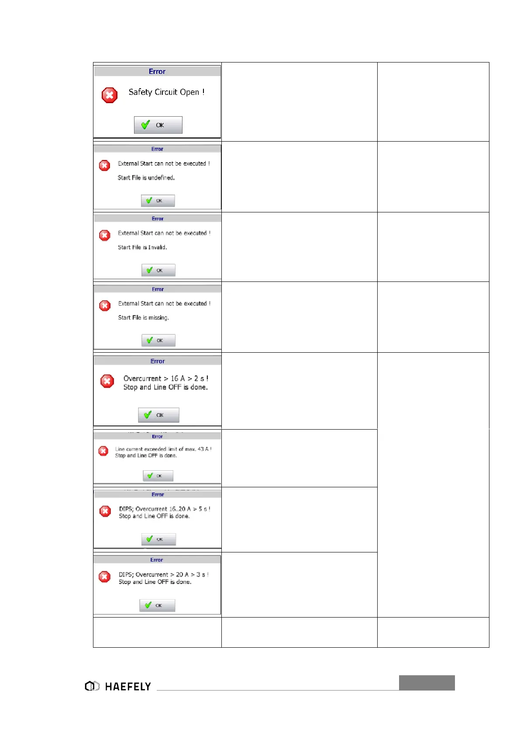Click error icon beside Line current exceeded limit message

click(103, 451)
